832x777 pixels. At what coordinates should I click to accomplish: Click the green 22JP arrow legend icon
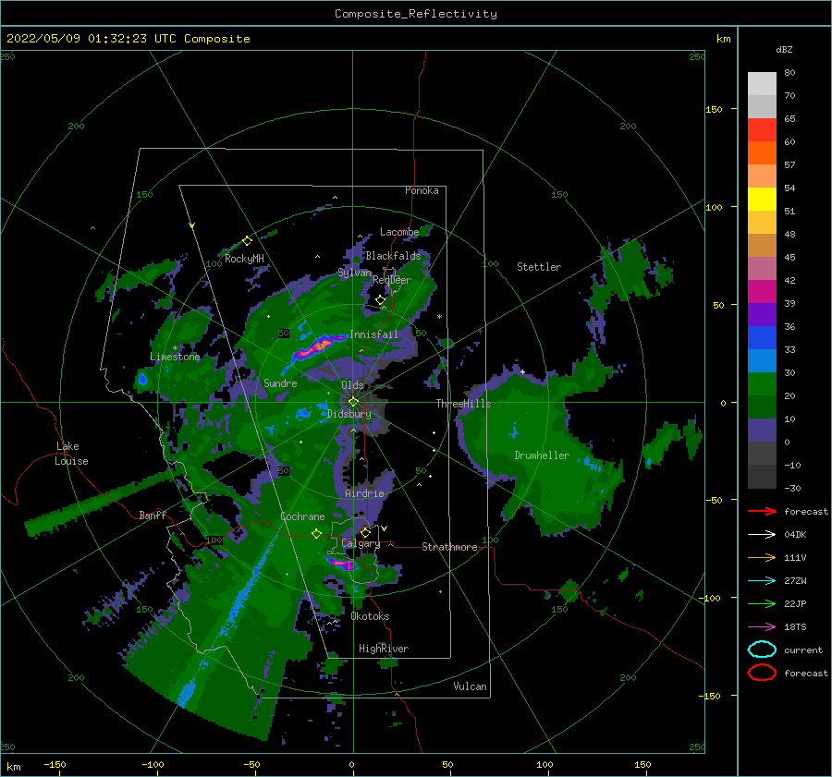[x=762, y=603]
